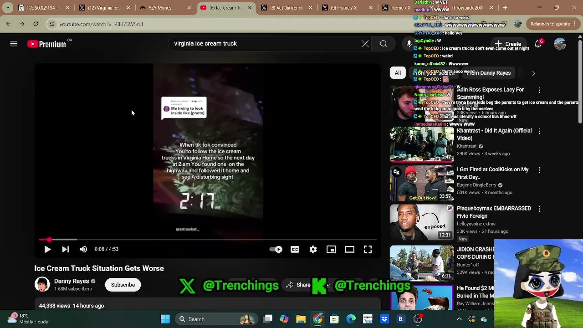Open I Got Fired at CoolKicks title
The height and width of the screenshot is (328, 583).
coord(493,173)
